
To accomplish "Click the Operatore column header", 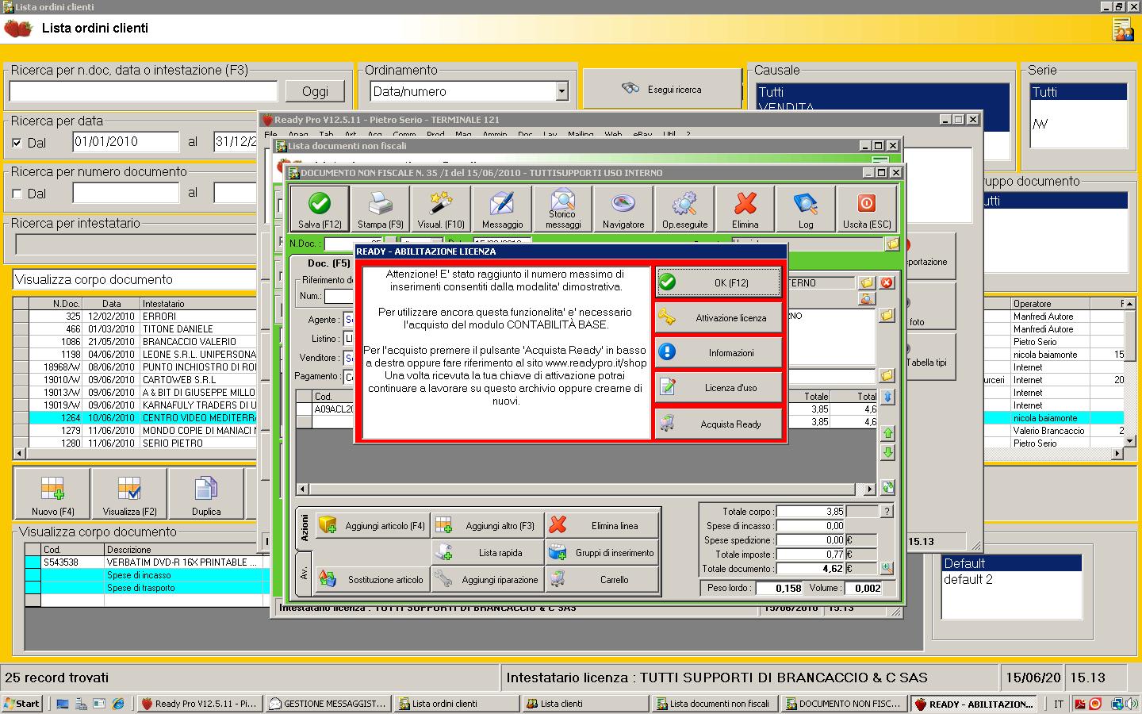I will [1051, 304].
